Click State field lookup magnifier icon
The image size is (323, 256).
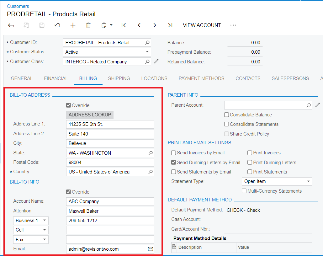[x=151, y=153]
